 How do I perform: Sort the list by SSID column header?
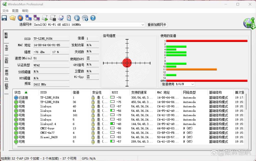[44, 92]
